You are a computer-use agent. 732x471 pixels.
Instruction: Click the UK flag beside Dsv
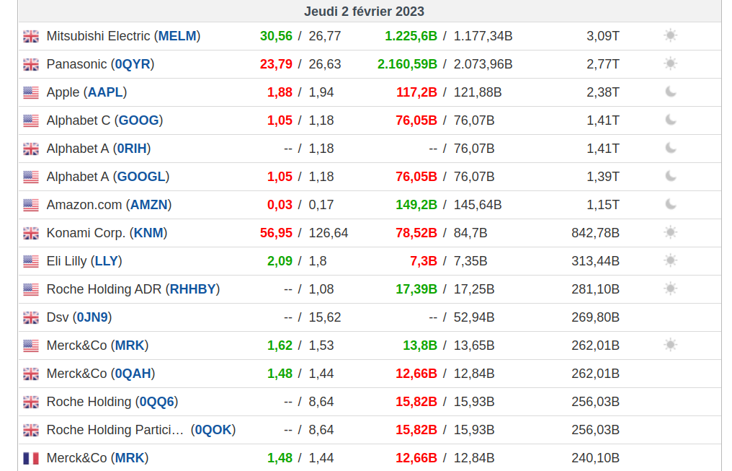tap(31, 318)
